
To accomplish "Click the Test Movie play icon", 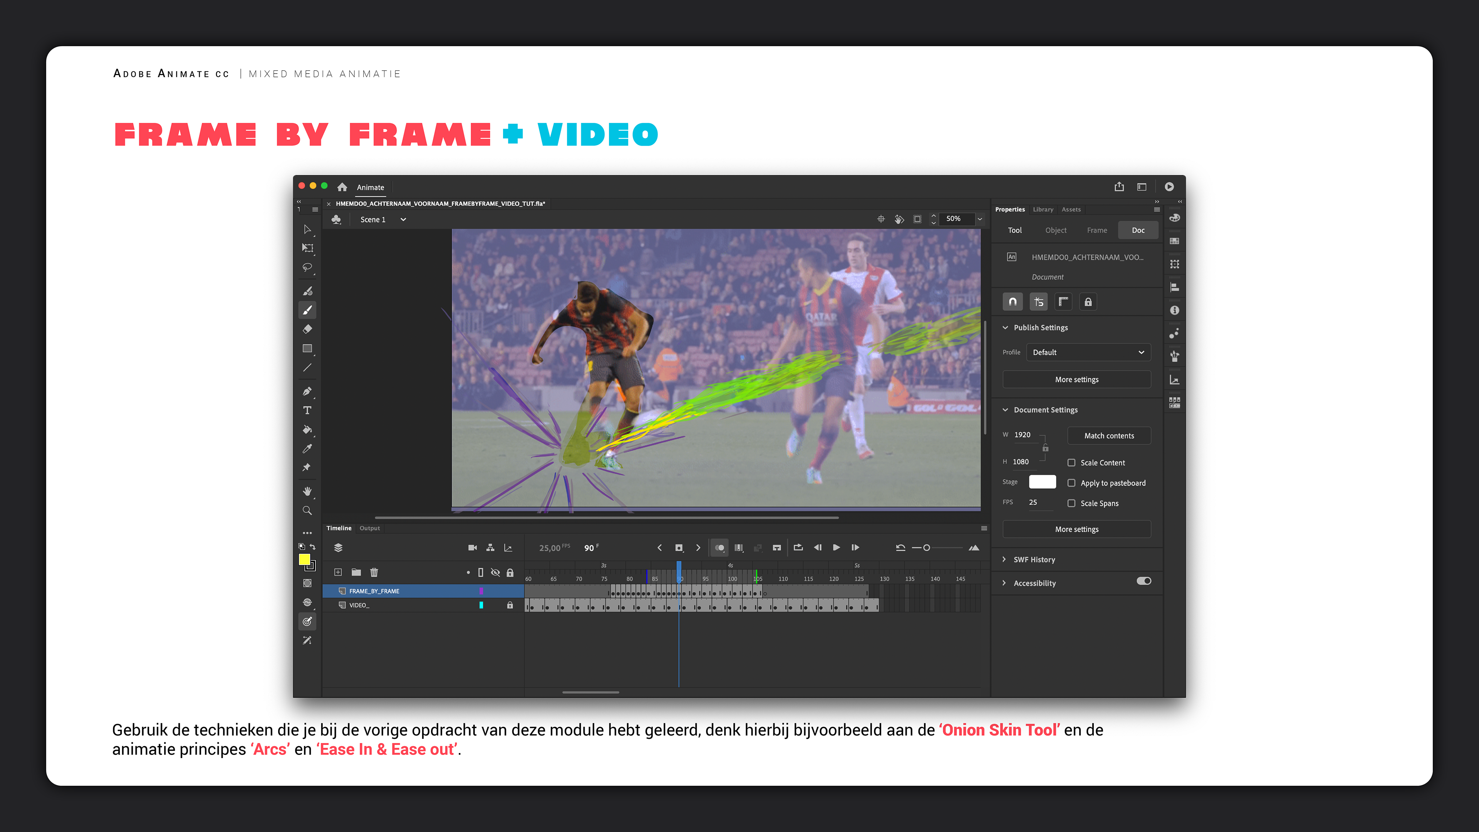I will click(1169, 186).
